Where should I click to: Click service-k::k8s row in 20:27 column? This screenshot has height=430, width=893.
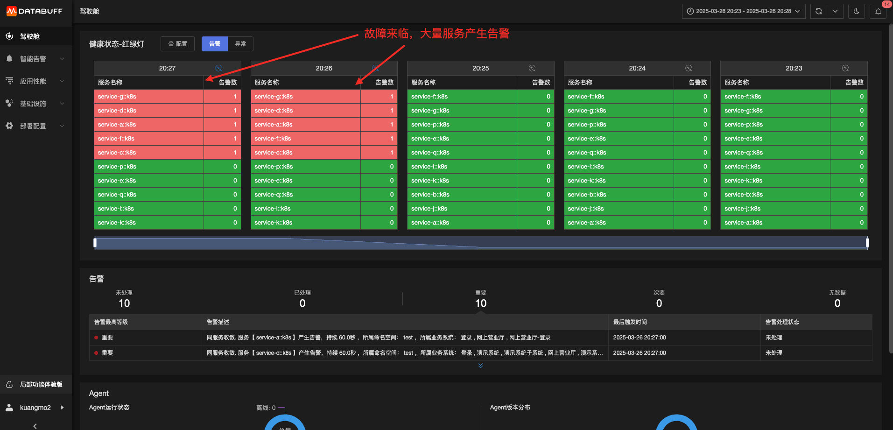click(x=167, y=222)
